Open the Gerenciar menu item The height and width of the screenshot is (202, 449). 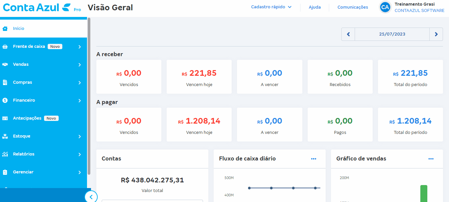click(43, 172)
